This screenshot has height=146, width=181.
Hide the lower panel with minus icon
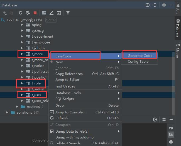tap(171, 120)
